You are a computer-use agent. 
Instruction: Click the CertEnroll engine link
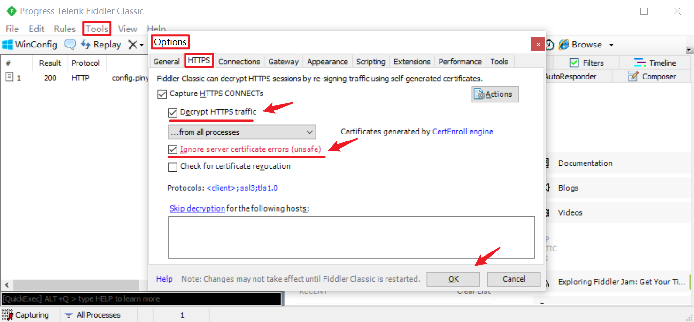pyautogui.click(x=463, y=132)
